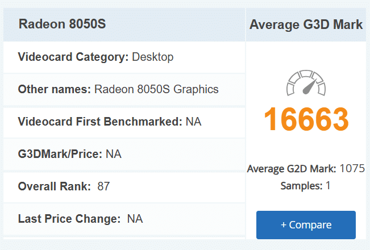The height and width of the screenshot is (250, 370).
Task: Select the Videocard Category: Desktop row
Action: (124, 57)
